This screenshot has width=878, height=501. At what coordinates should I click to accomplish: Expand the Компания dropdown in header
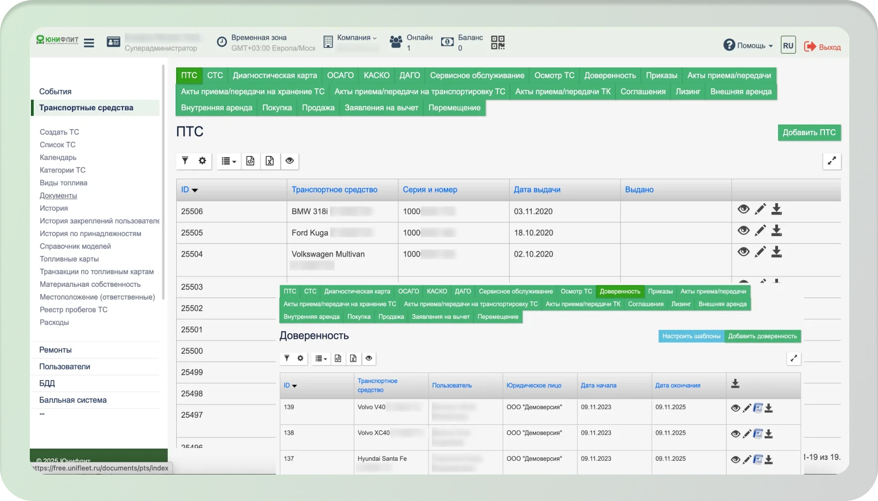[356, 38]
